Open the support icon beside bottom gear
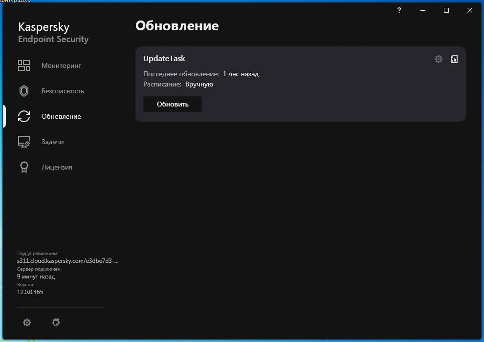 pyautogui.click(x=56, y=322)
